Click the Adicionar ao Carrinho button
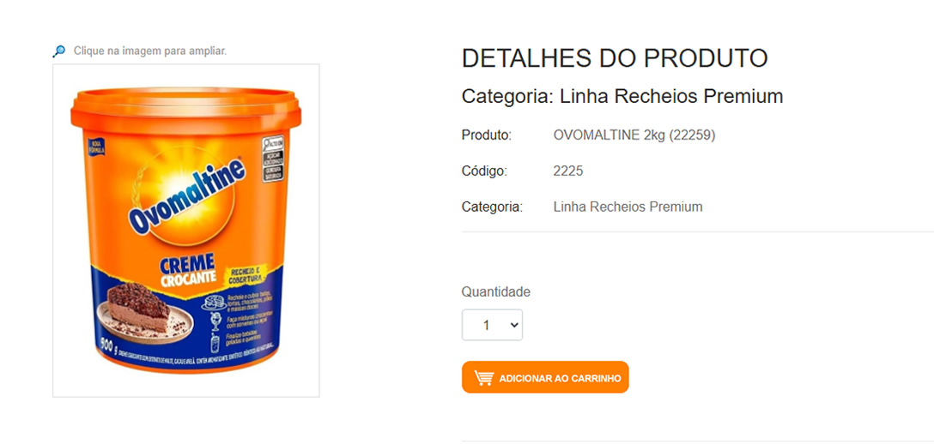The width and height of the screenshot is (934, 444). (x=545, y=377)
